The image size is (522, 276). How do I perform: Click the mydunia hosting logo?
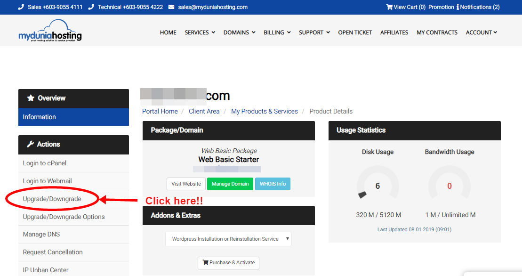click(50, 31)
